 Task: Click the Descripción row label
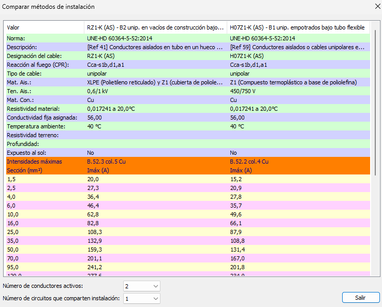22,47
